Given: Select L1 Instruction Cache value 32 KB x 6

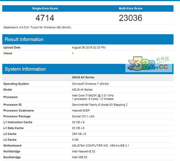Looking at the screenshot, I should (x=78, y=122).
